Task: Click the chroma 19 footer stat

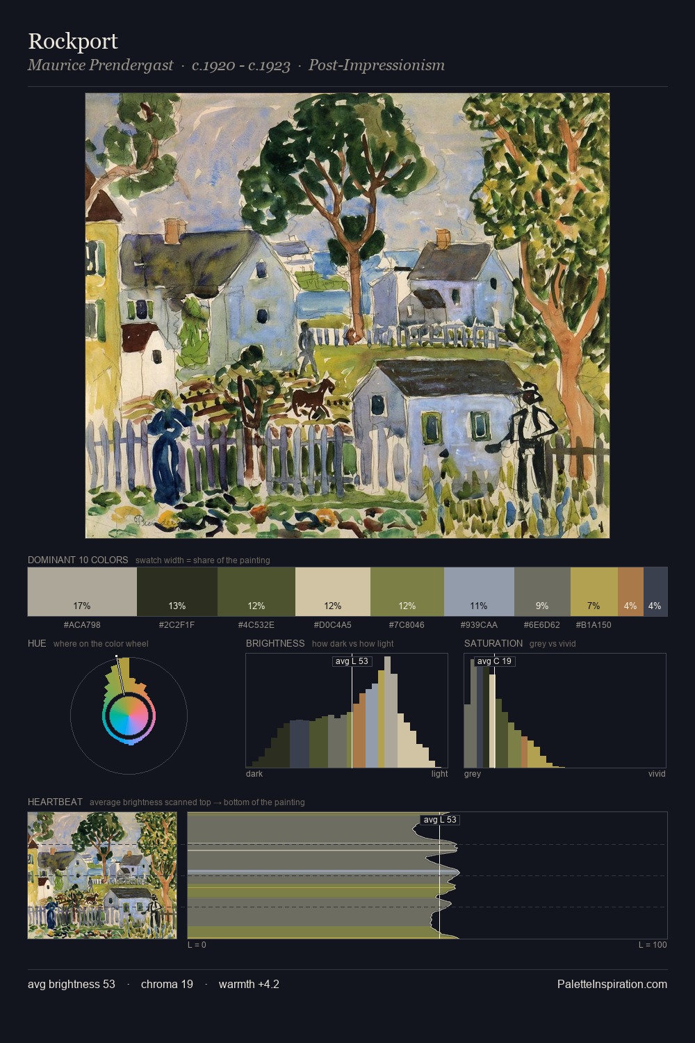Action: tap(167, 985)
